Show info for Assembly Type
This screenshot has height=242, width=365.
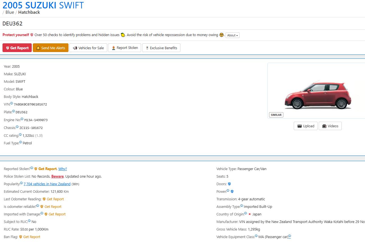coord(242,206)
